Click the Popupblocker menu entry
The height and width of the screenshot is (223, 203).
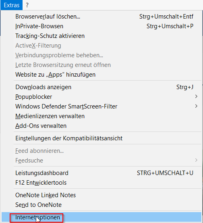(x=101, y=97)
